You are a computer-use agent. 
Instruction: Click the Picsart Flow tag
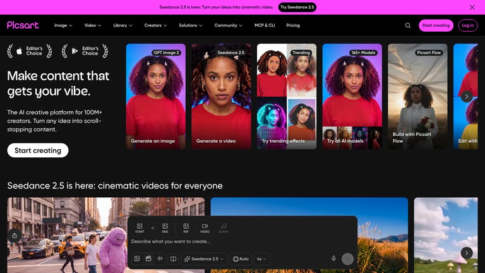click(x=429, y=52)
